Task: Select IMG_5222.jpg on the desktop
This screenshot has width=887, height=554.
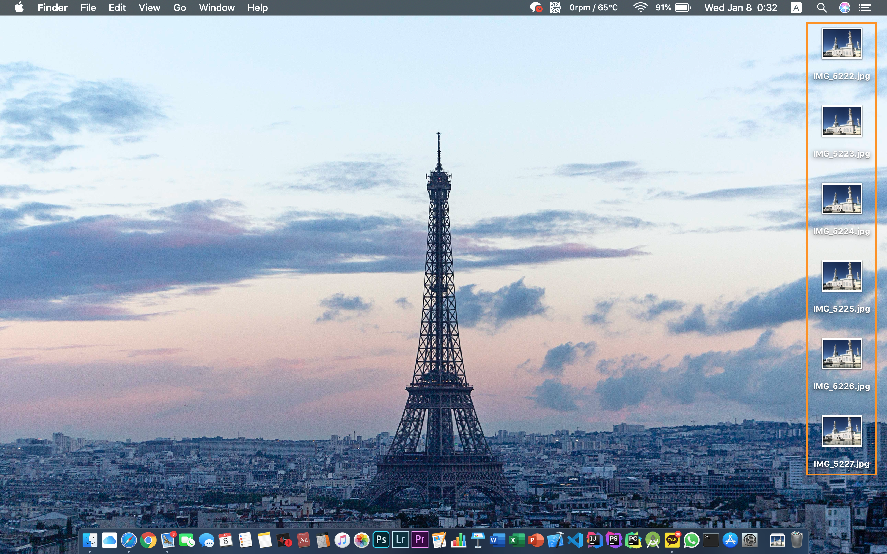Action: point(842,44)
